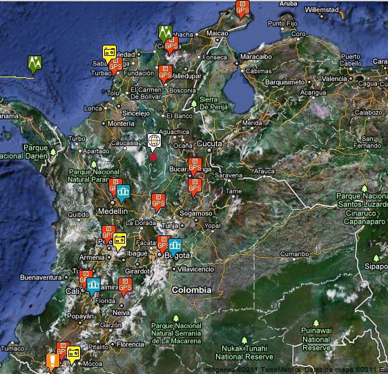Click the GPS marker near Valledupar
Viewport: 388px width, 374px height.
tap(165, 74)
